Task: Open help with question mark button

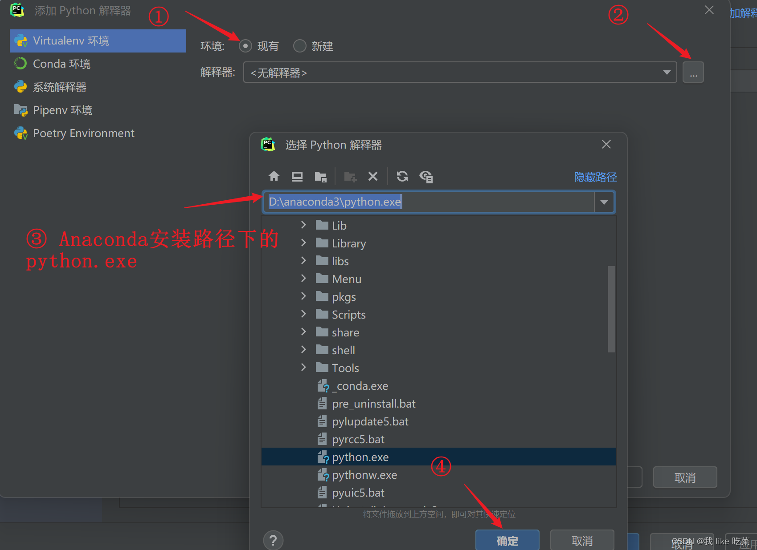Action: [273, 541]
